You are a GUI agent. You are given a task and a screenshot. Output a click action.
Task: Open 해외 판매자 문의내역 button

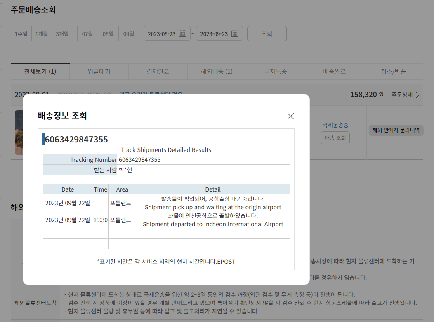point(396,130)
